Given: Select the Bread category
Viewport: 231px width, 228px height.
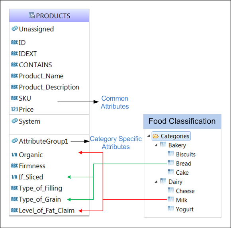Looking at the screenshot, I should (x=184, y=164).
